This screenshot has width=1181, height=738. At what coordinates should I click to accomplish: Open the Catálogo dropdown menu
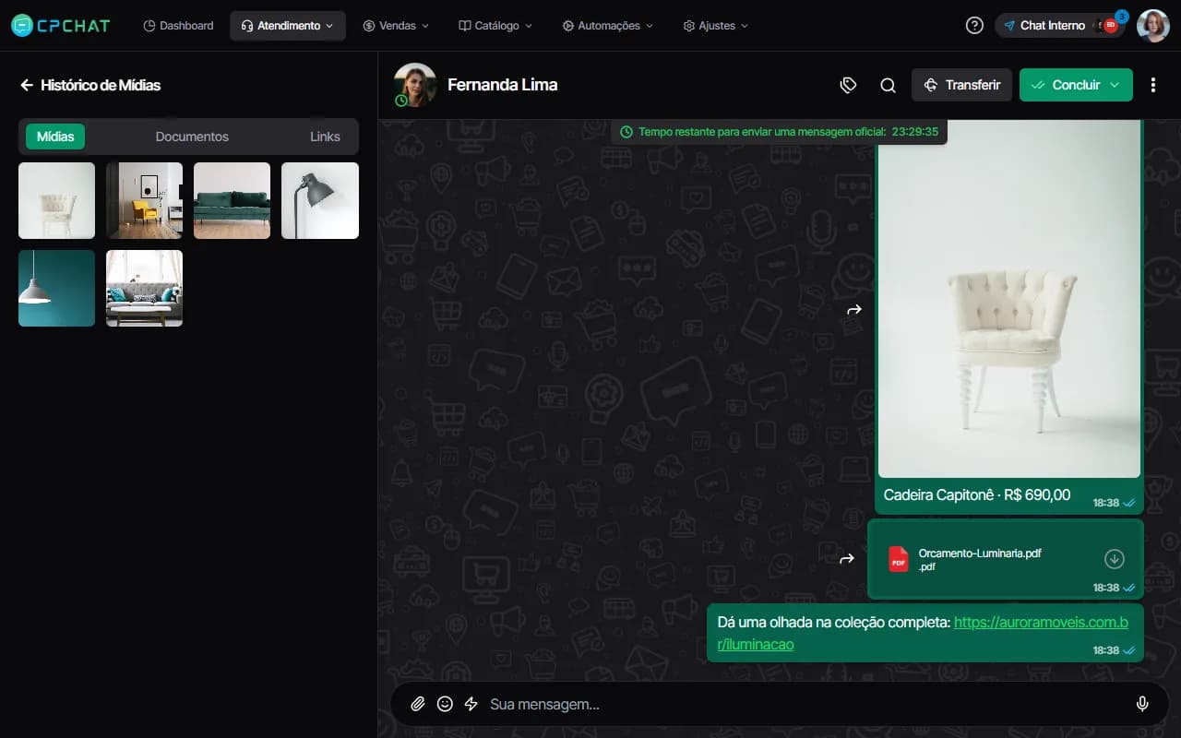point(495,26)
